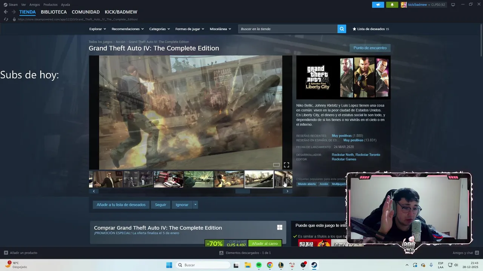Select the highlighted plane screenshot thumbnail
Screen dimensions: 483x271
click(259, 179)
